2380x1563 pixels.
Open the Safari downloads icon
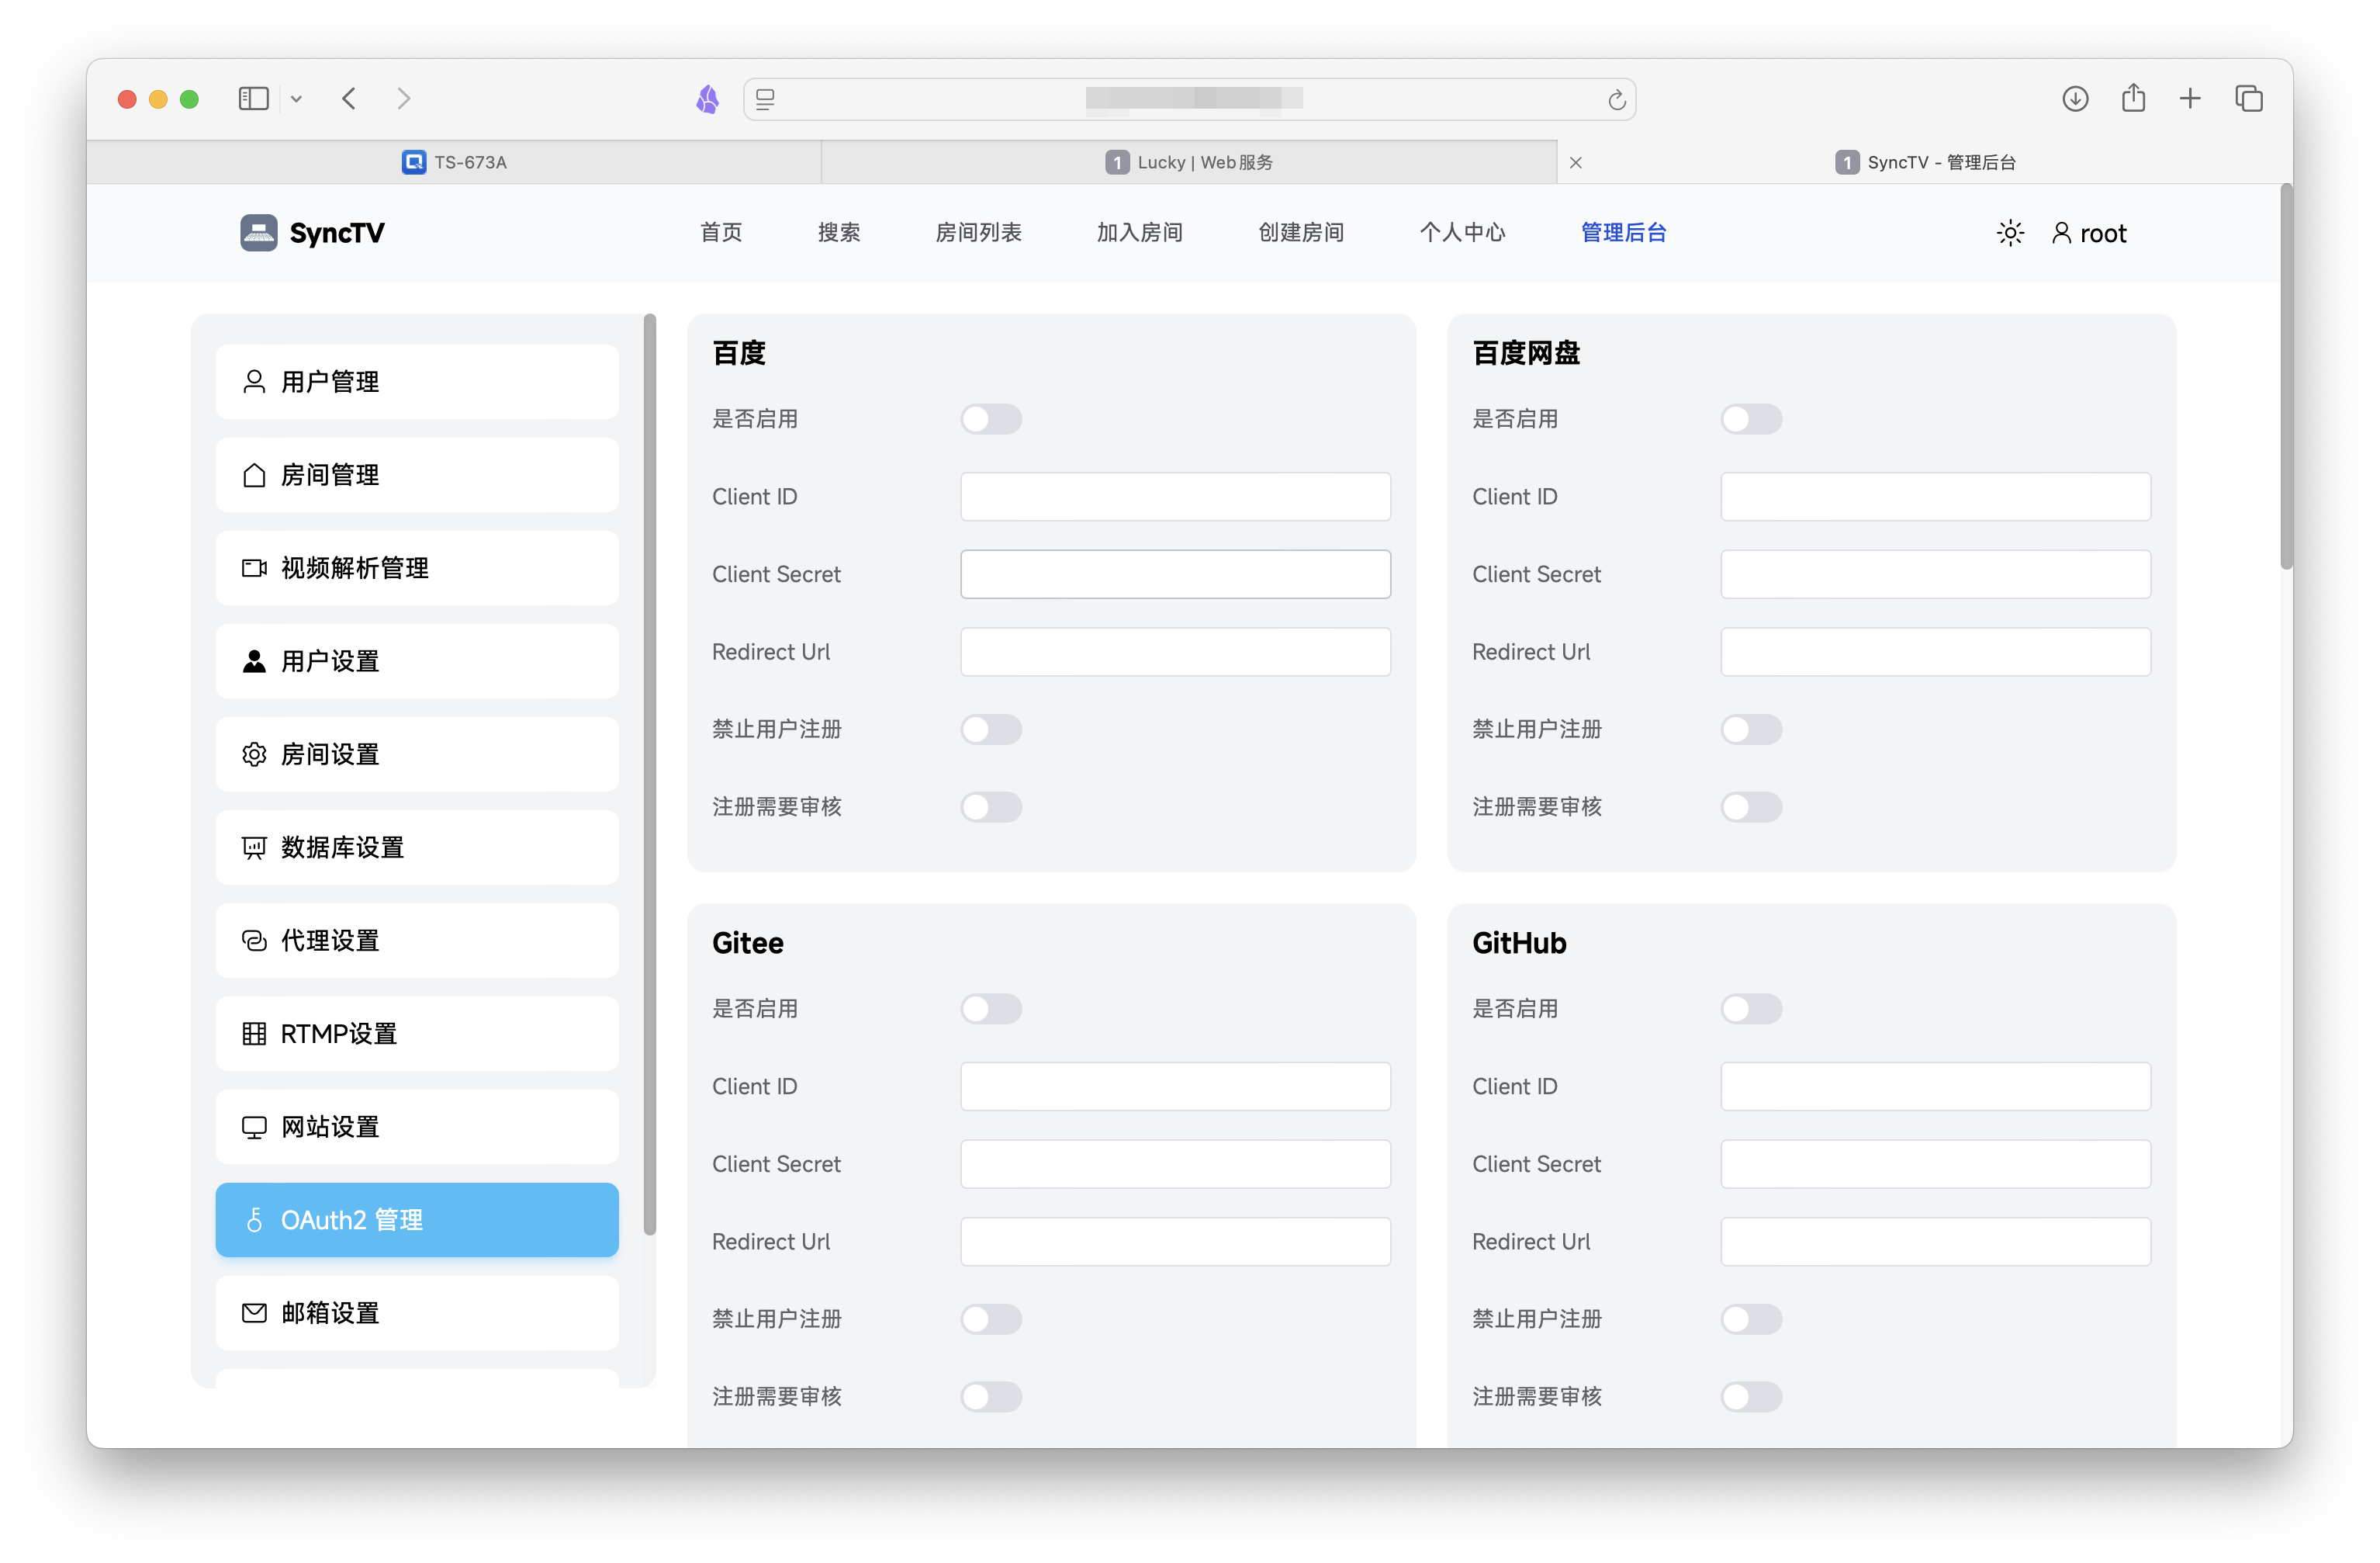coord(2075,98)
